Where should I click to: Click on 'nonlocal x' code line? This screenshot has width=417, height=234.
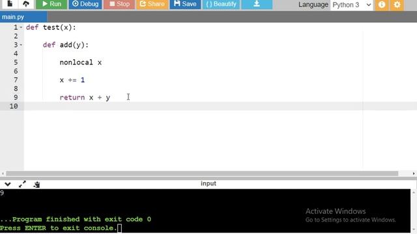81,62
